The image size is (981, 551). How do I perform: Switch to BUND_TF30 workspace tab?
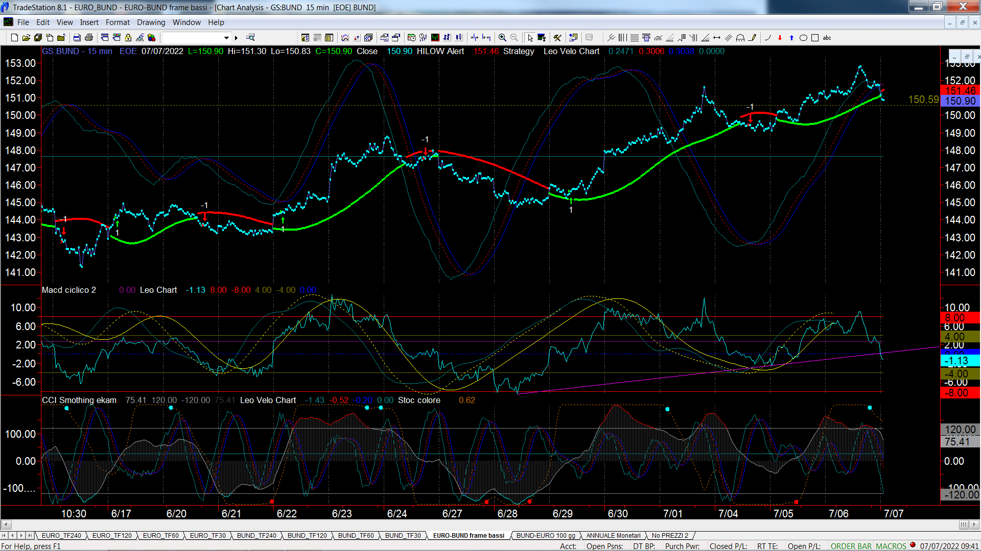(x=403, y=535)
